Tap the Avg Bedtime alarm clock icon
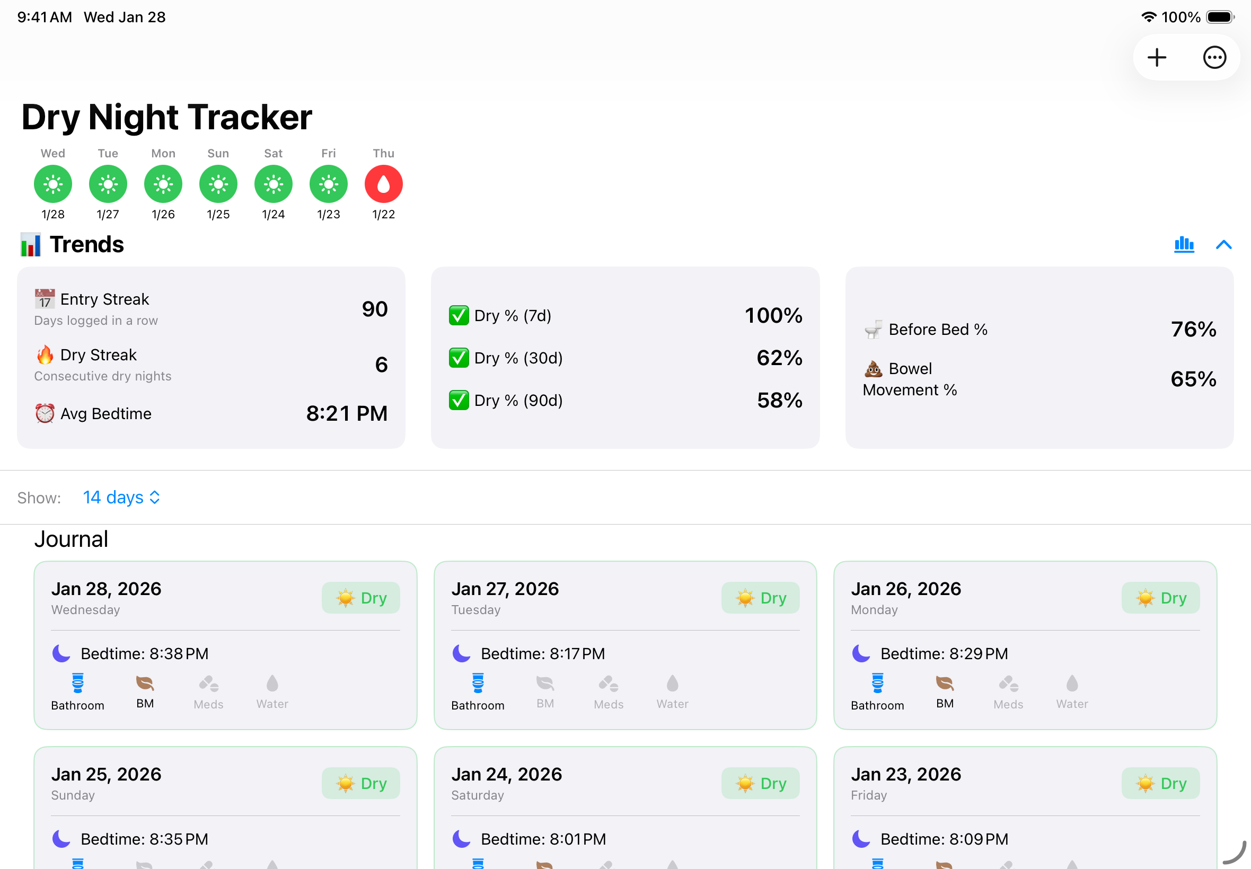This screenshot has width=1251, height=869. (45, 413)
